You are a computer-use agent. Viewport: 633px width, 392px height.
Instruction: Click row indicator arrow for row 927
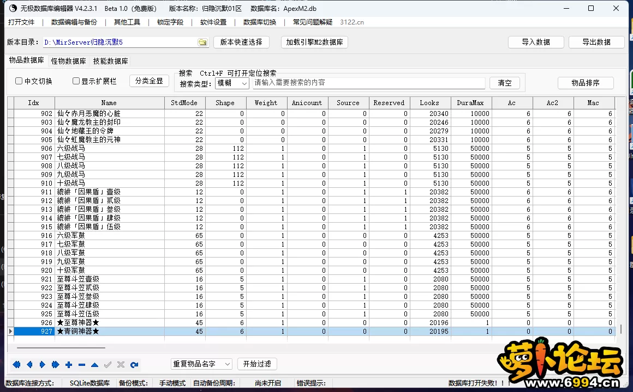click(10, 331)
